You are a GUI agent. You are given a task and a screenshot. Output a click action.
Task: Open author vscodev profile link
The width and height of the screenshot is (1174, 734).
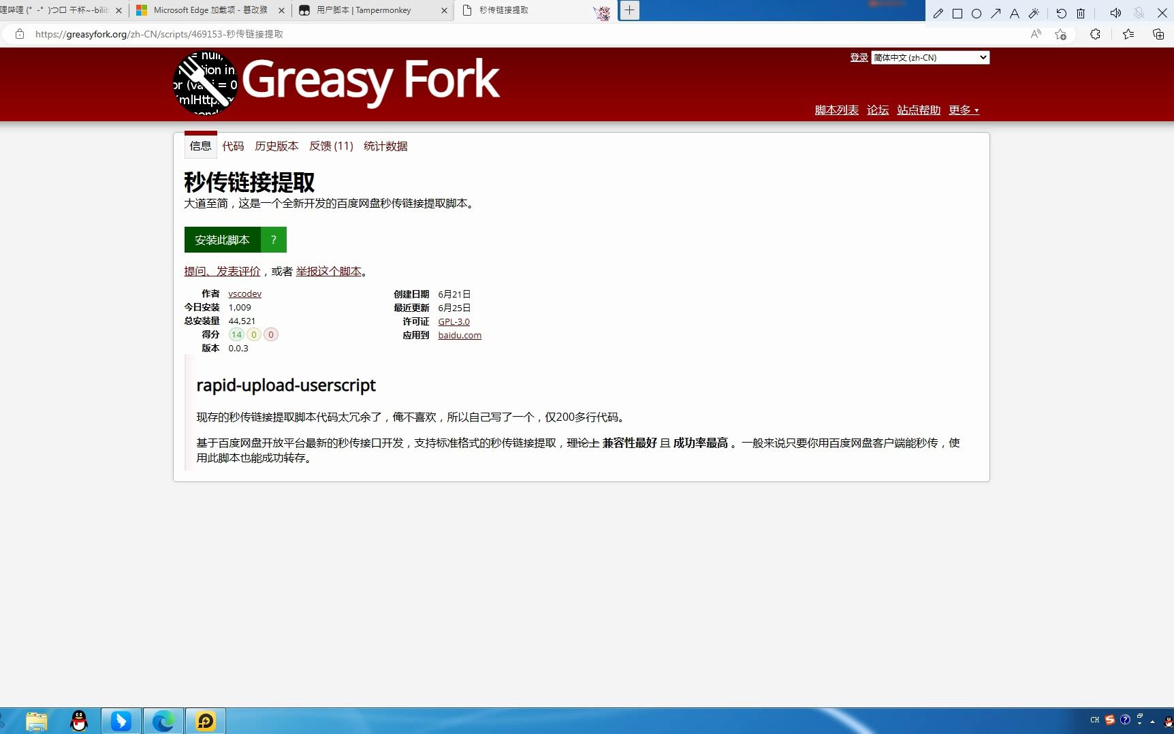tap(244, 294)
